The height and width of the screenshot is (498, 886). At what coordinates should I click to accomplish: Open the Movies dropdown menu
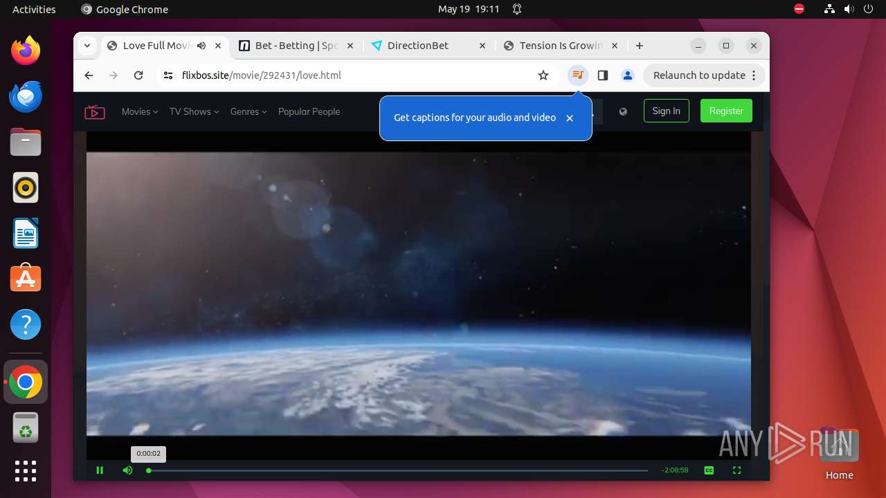(140, 111)
